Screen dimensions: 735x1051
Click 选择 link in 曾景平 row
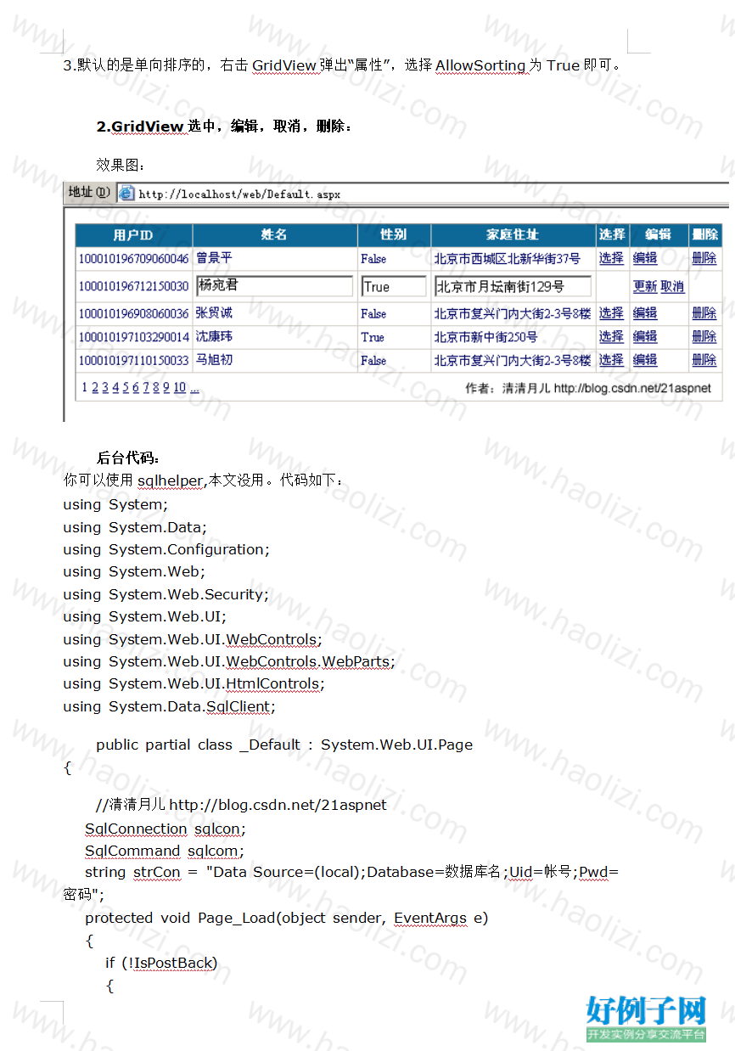611,258
